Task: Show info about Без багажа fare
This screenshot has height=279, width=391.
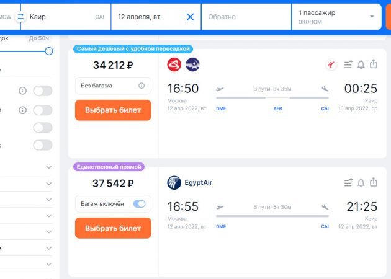Action: point(142,86)
